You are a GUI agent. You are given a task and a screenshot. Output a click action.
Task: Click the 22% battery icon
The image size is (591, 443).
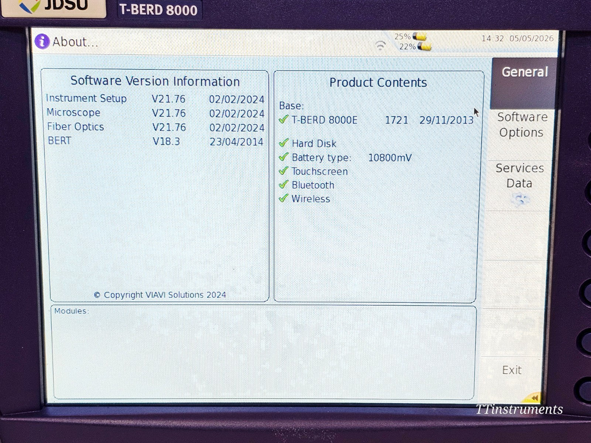424,47
